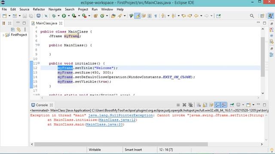Viewport: 275px width, 154px height.
Task: Toggle Show Console on Standard Out
Action: (x=217, y=105)
